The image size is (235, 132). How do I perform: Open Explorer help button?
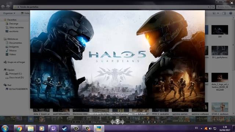tap(231, 13)
